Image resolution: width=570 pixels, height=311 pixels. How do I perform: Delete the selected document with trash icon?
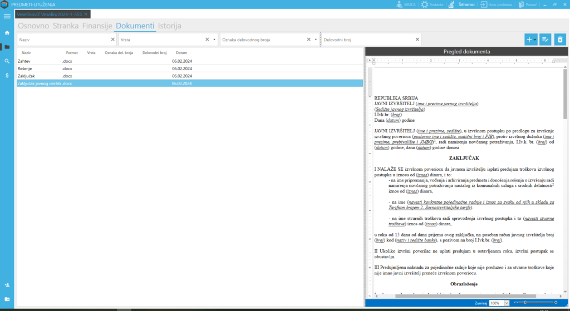tap(561, 40)
